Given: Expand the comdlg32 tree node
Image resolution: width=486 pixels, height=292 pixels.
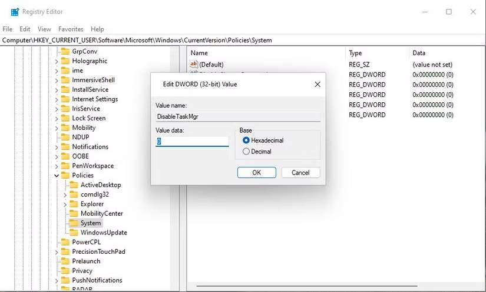Looking at the screenshot, I should coord(65,194).
